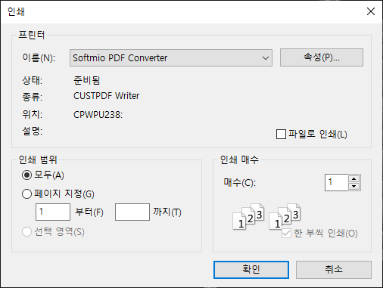Image resolution: width=383 pixels, height=288 pixels.
Task: Click the first collated pages 1-2-3 icon
Action: [248, 217]
